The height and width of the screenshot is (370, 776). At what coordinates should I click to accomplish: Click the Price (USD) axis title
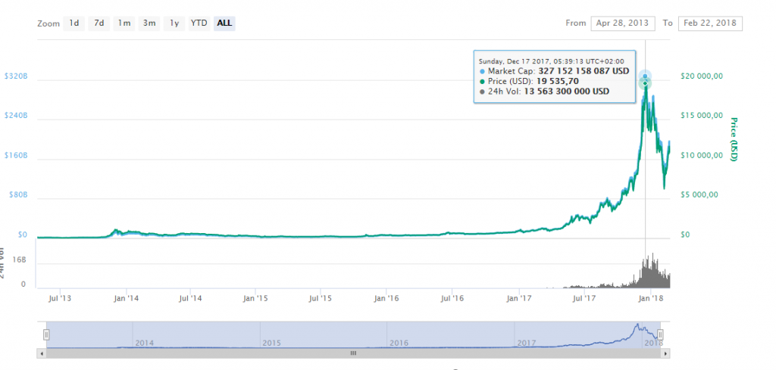[x=734, y=139]
